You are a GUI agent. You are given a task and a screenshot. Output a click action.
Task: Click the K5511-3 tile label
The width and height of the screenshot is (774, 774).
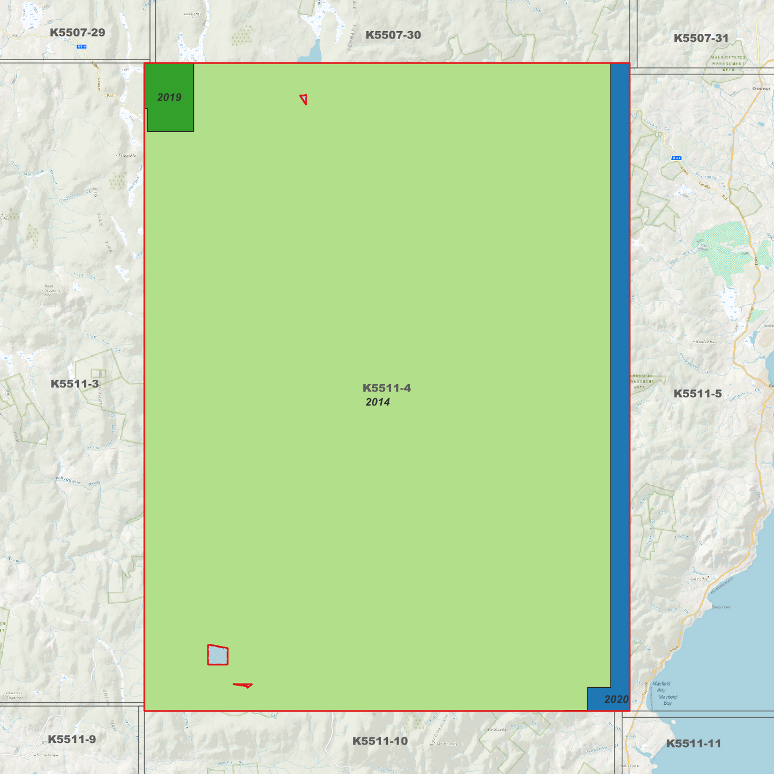click(x=74, y=384)
